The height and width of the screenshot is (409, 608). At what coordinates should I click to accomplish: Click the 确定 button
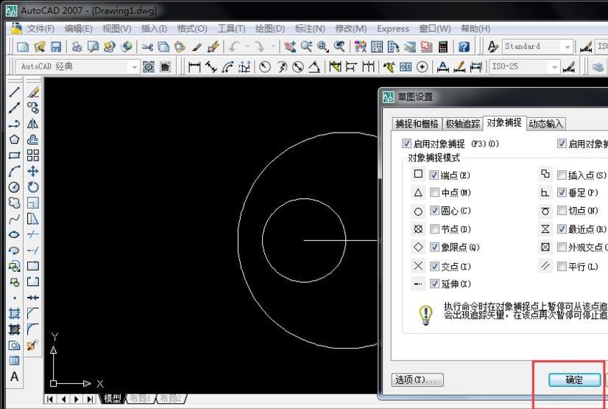(574, 380)
